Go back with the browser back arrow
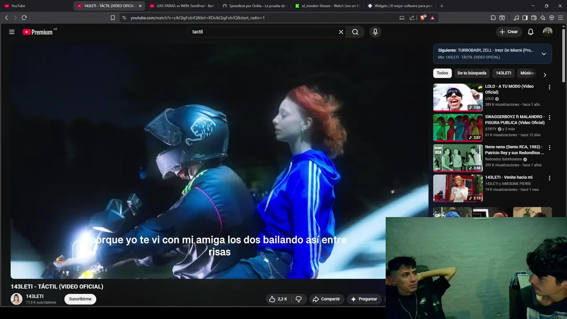Screen dimensions: 567x319 (7, 18)
